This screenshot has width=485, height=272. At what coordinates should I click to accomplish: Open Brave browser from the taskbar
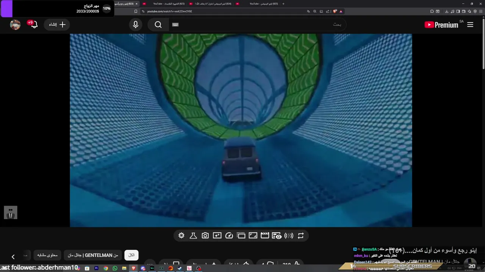[133, 268]
